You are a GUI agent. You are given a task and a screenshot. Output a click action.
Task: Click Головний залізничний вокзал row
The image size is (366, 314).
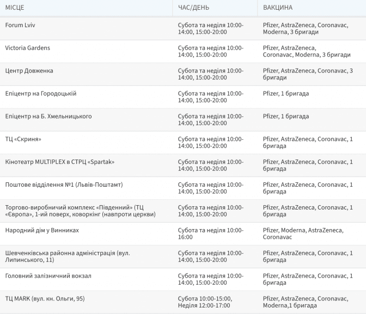(x=48, y=276)
